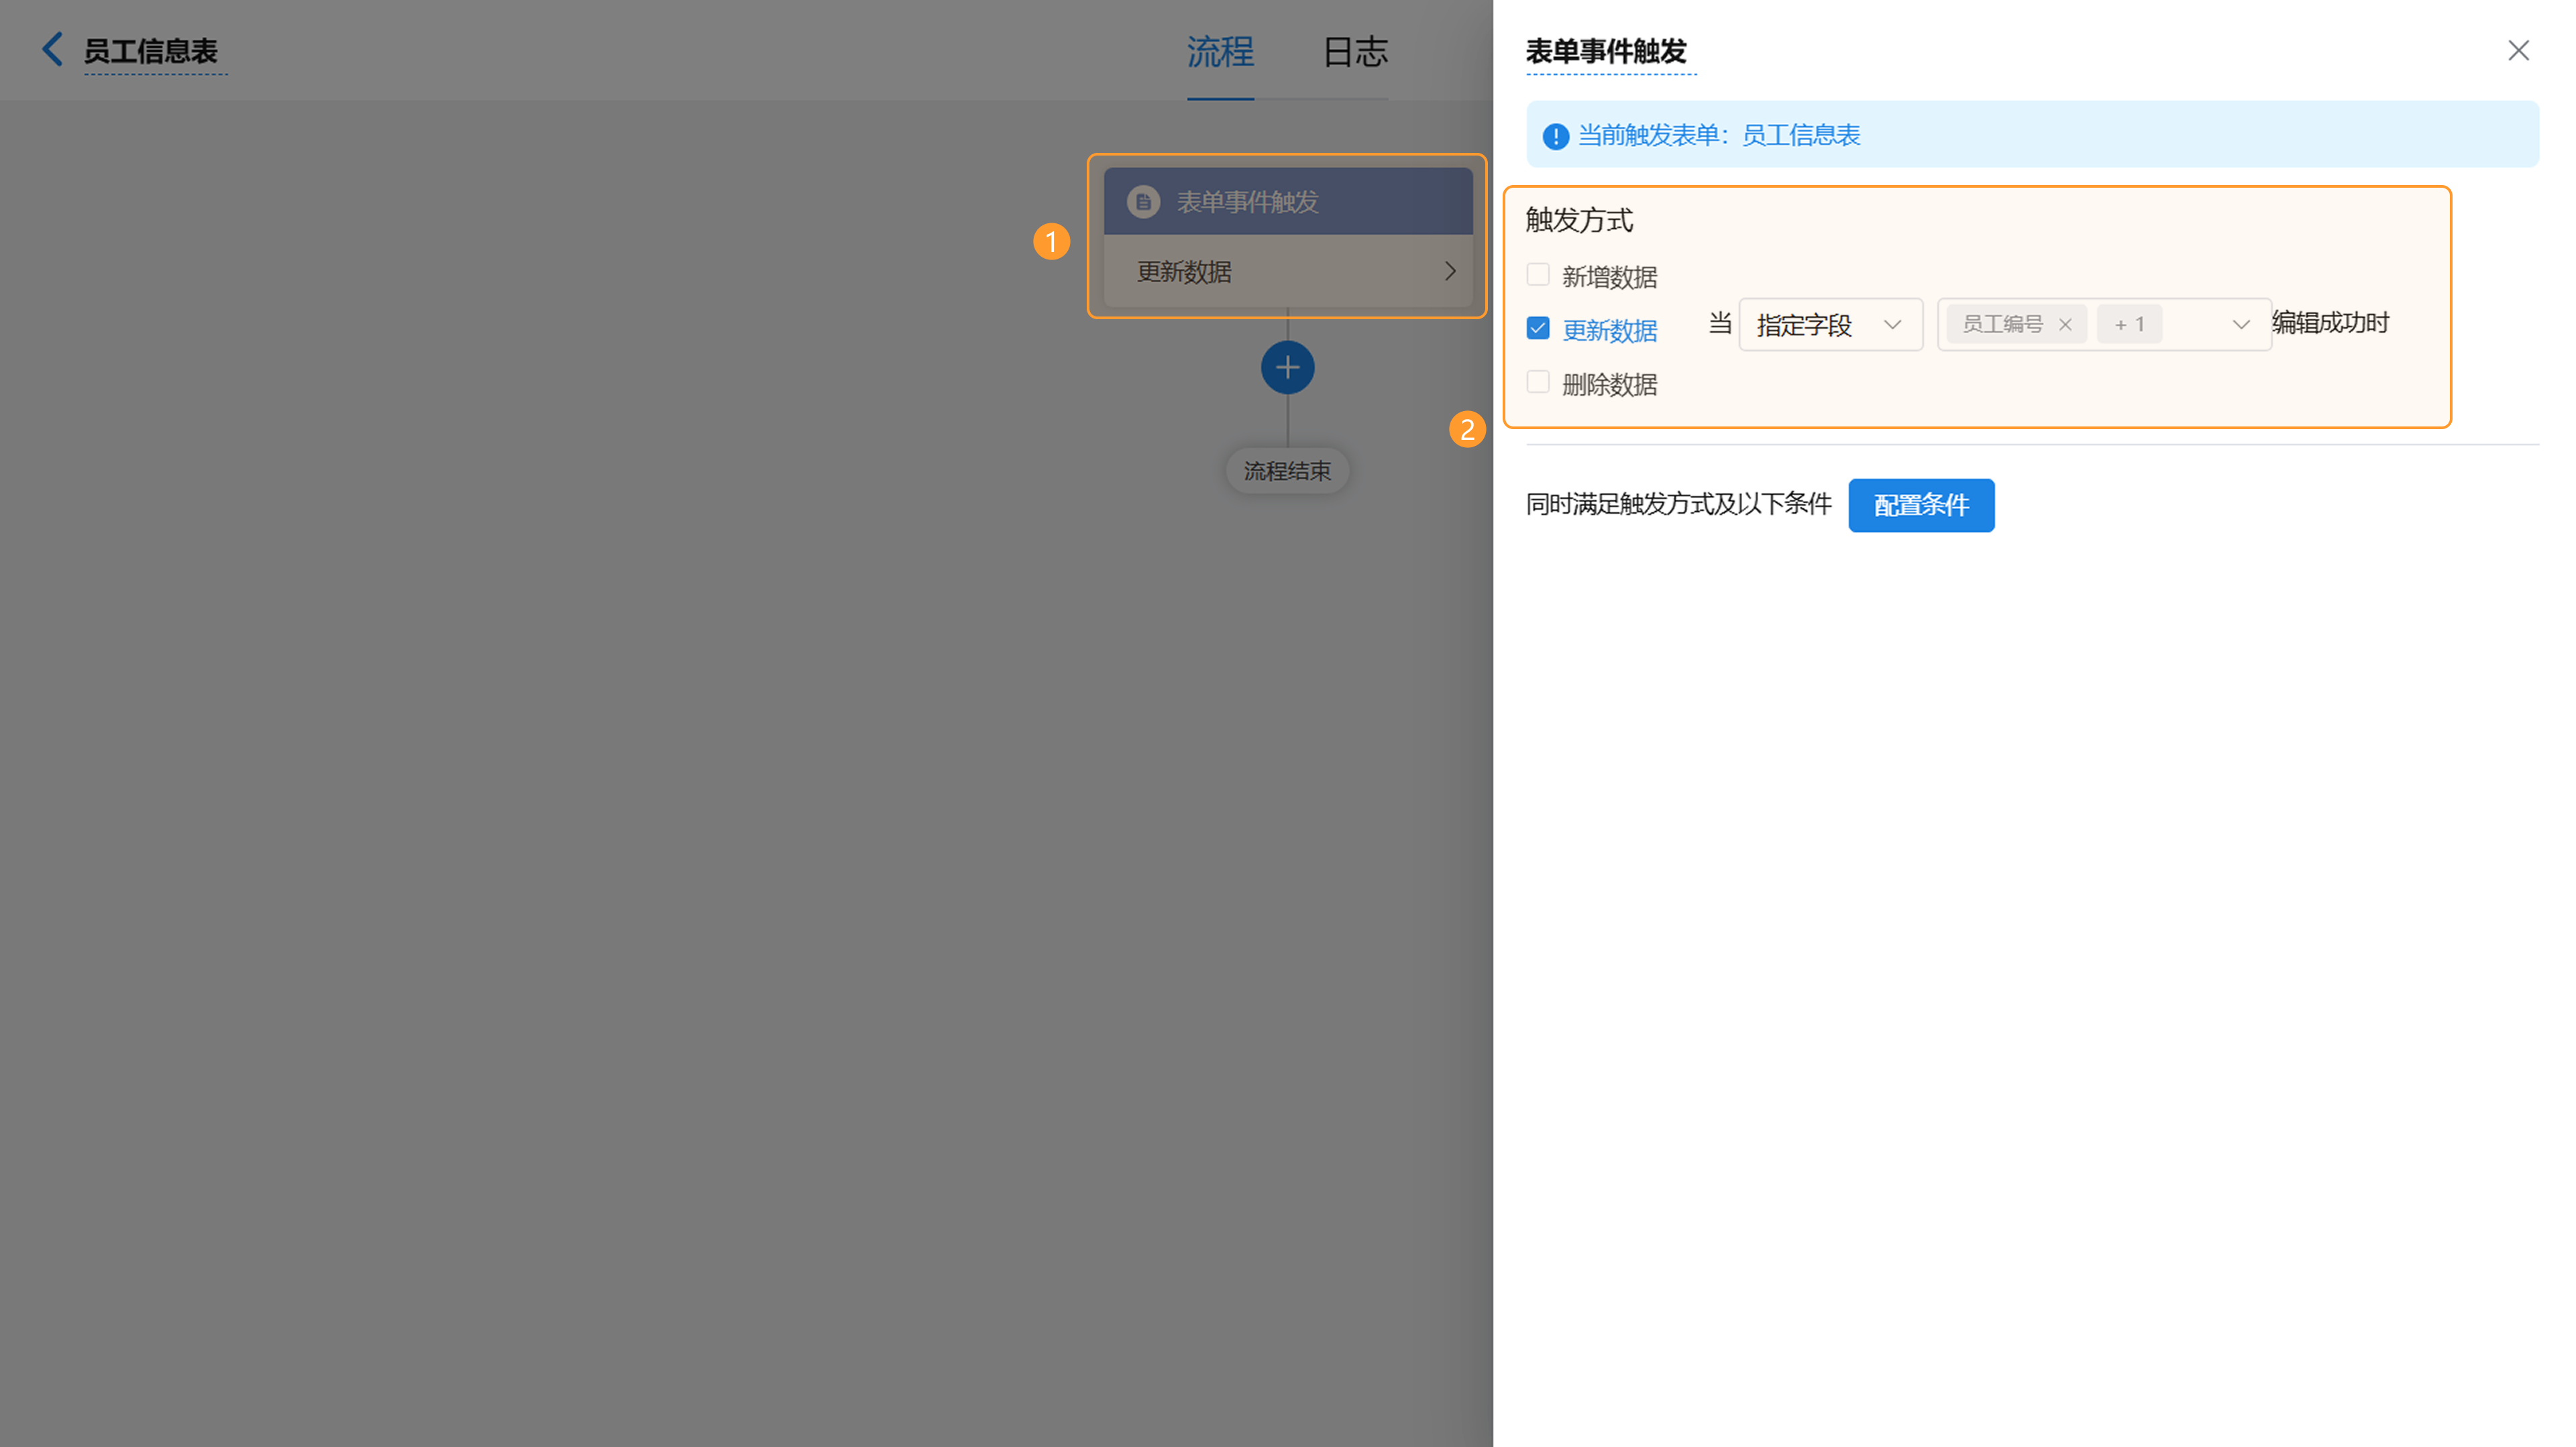The width and height of the screenshot is (2576, 1447).
Task: Click the form icon on 表单事件触发 node
Action: [x=1143, y=202]
